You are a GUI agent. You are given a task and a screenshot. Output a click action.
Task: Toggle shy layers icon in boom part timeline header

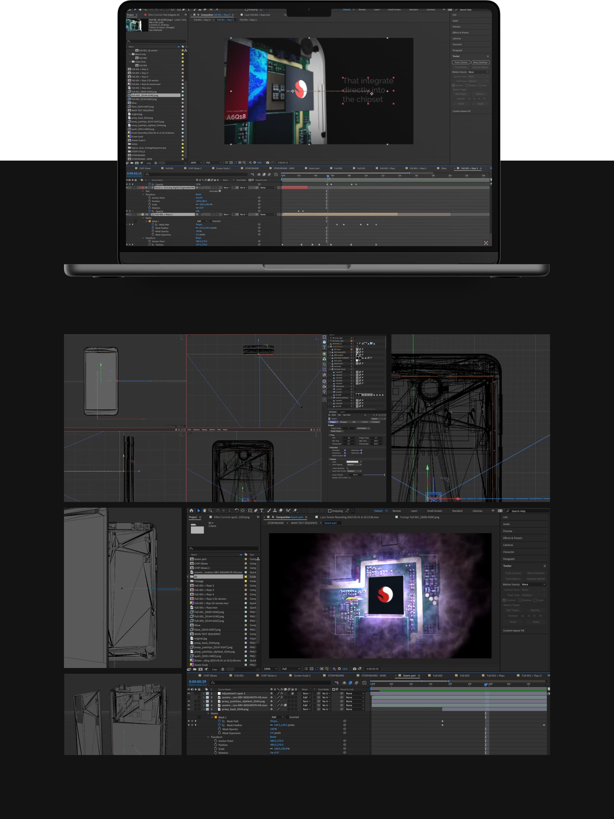coord(344,683)
